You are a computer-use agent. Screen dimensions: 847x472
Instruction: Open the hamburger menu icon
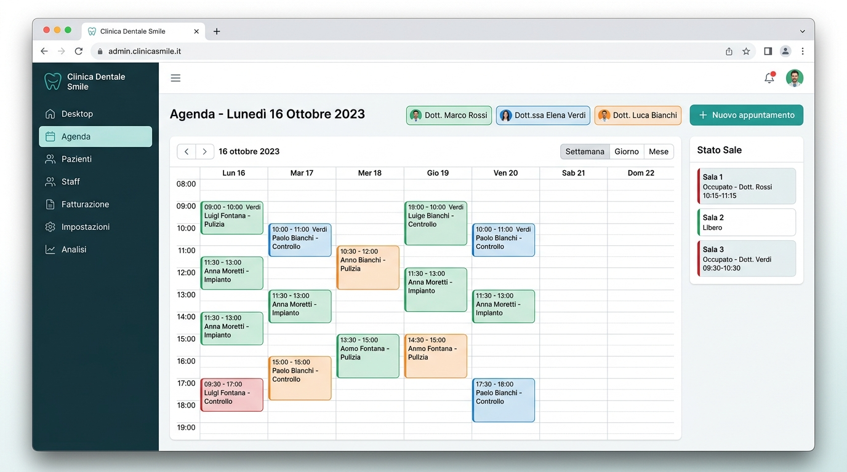[x=175, y=78]
